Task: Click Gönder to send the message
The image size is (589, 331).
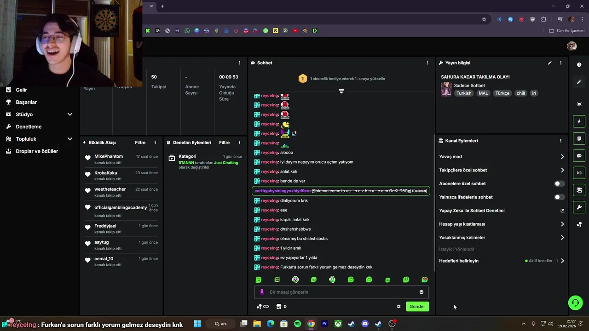Action: click(417, 307)
